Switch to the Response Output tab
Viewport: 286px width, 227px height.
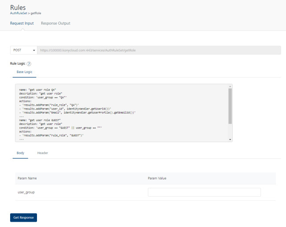click(55, 23)
